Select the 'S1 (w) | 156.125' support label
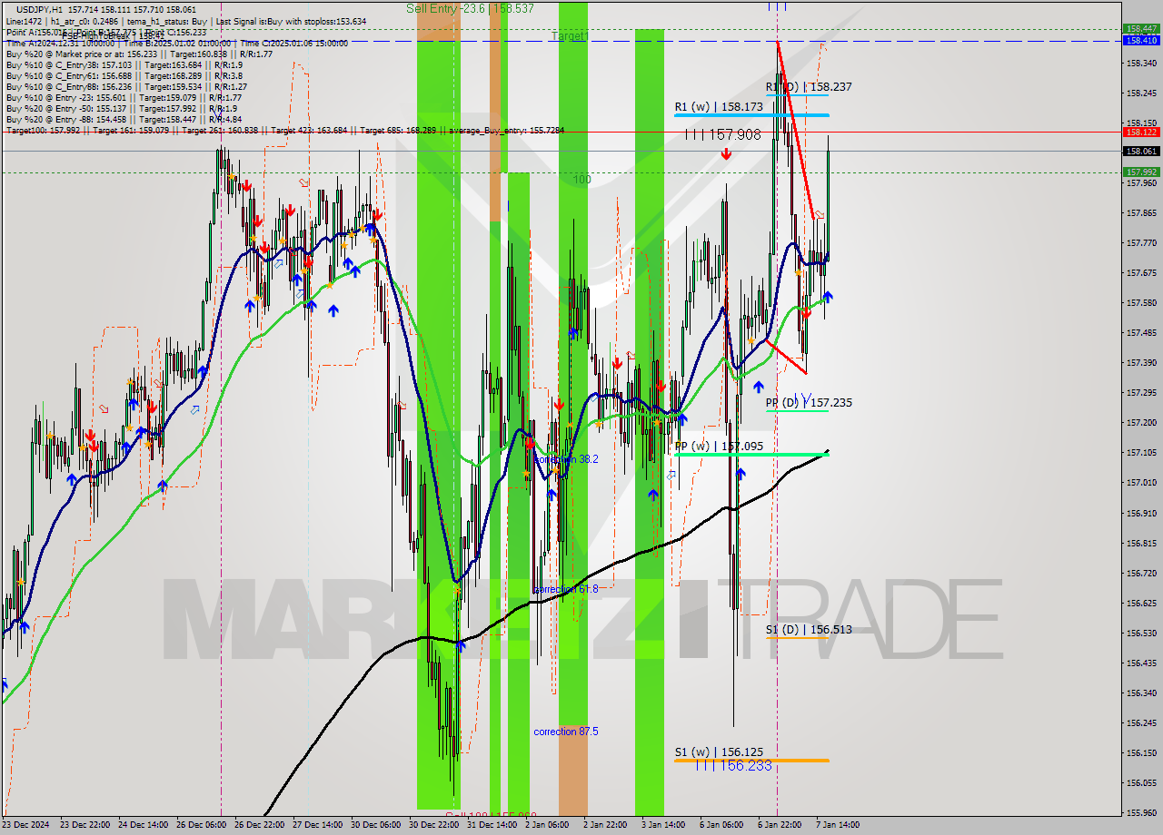 coord(719,751)
